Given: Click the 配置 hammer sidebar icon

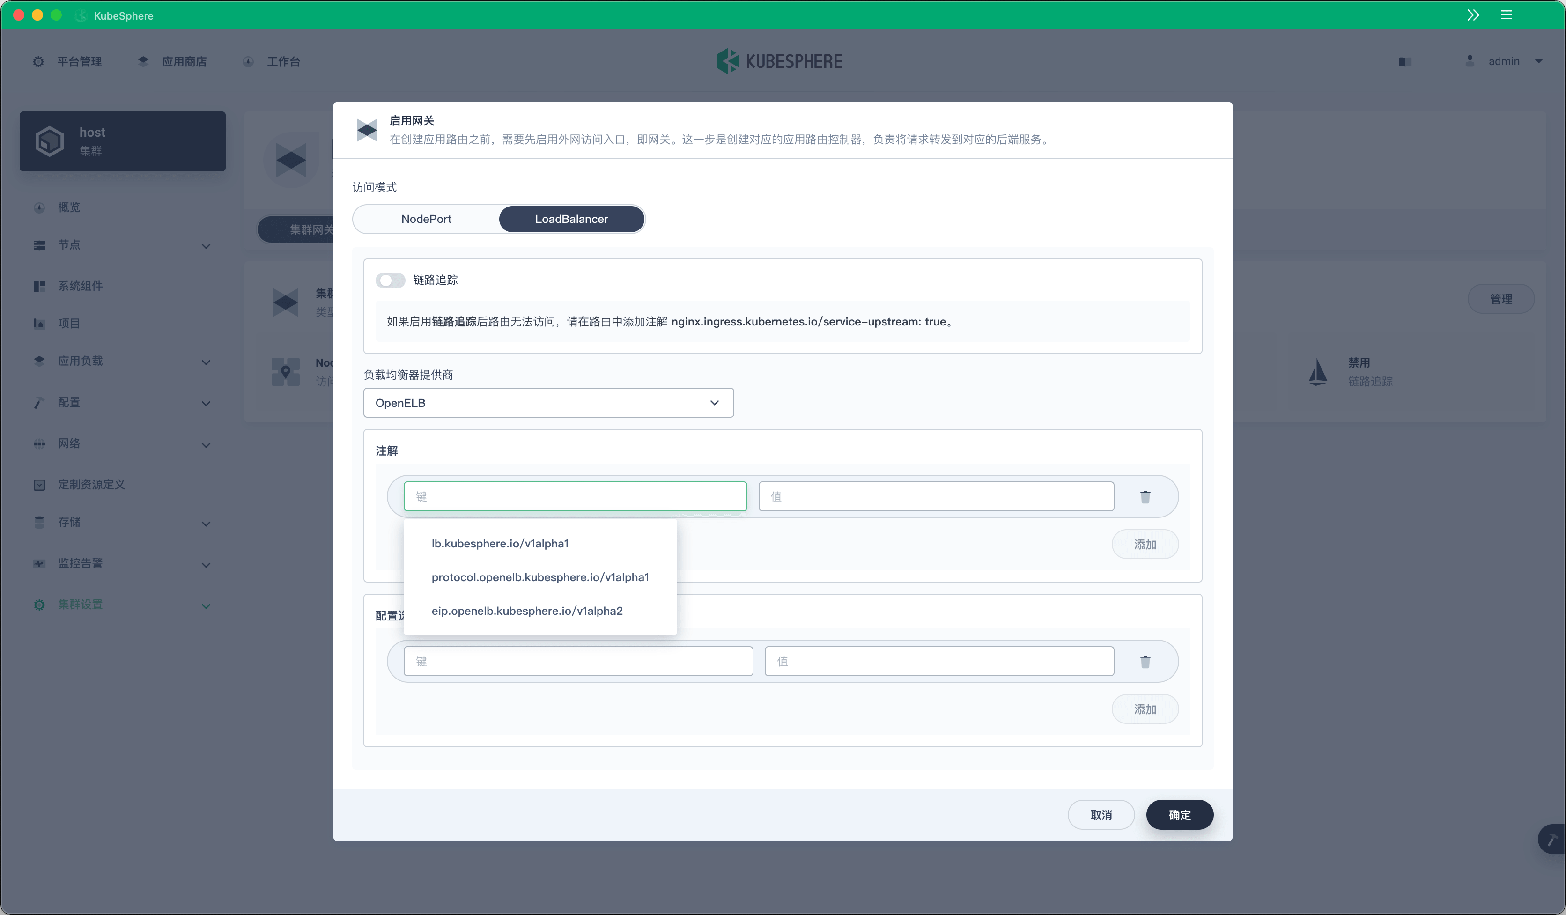Looking at the screenshot, I should pyautogui.click(x=39, y=403).
